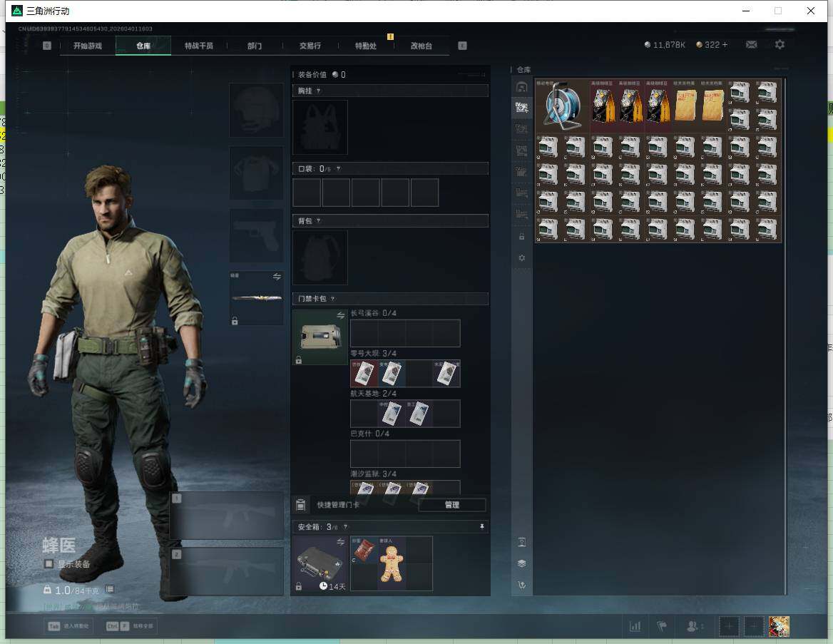Click the warehouse sidebar lock icon

pos(521,237)
